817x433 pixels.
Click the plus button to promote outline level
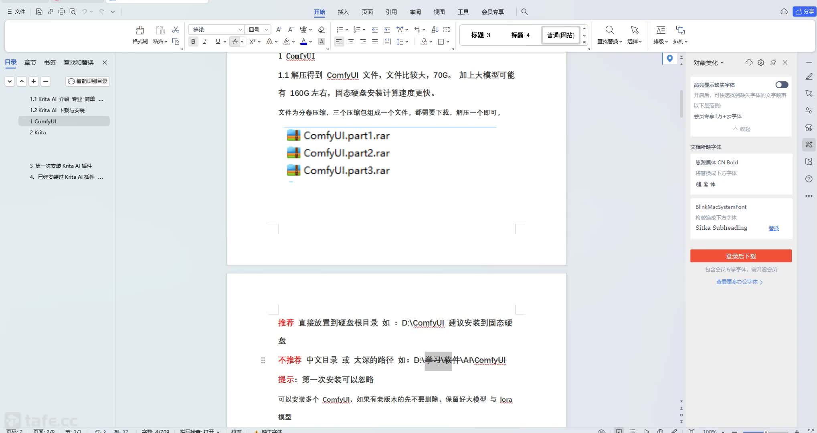tap(34, 81)
